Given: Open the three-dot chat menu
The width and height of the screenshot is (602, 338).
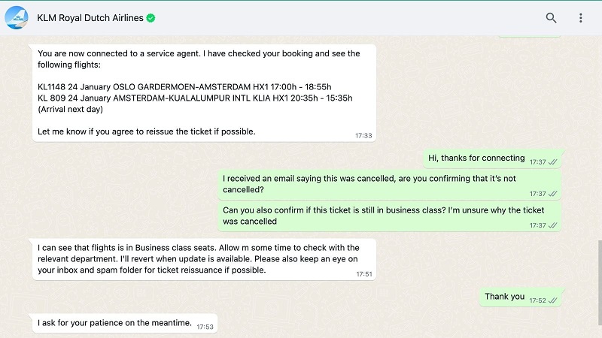Looking at the screenshot, I should coord(580,18).
